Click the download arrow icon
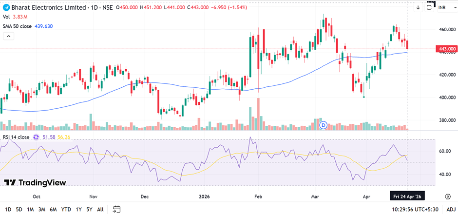Image resolution: width=458 pixels, height=216 pixels. click(x=418, y=7)
